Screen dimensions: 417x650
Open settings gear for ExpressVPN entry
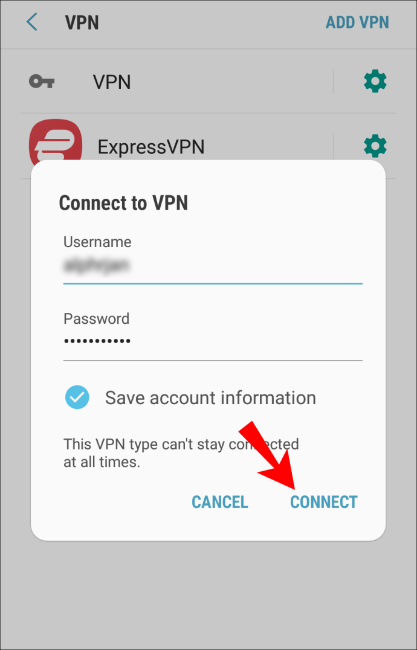(x=375, y=146)
